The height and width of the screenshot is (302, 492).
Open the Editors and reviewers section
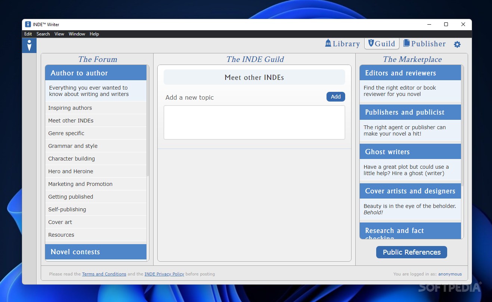410,73
